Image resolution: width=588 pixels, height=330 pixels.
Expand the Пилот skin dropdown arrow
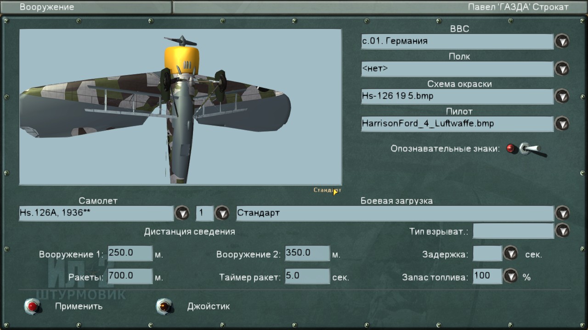click(562, 124)
